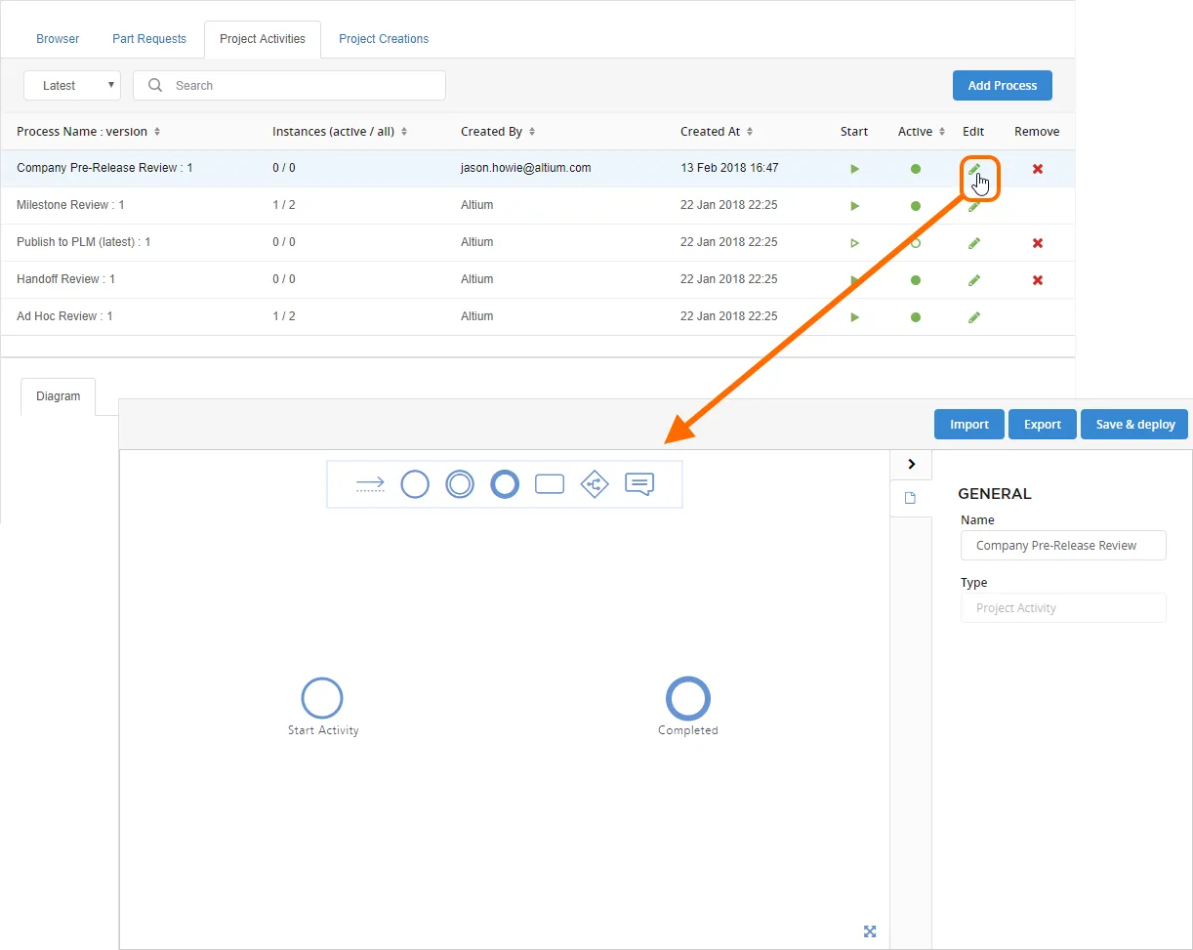This screenshot has height=950, width=1193.
Task: Select the task rectangle tool
Action: 550,484
